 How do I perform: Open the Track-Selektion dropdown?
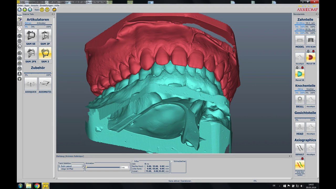point(71,166)
